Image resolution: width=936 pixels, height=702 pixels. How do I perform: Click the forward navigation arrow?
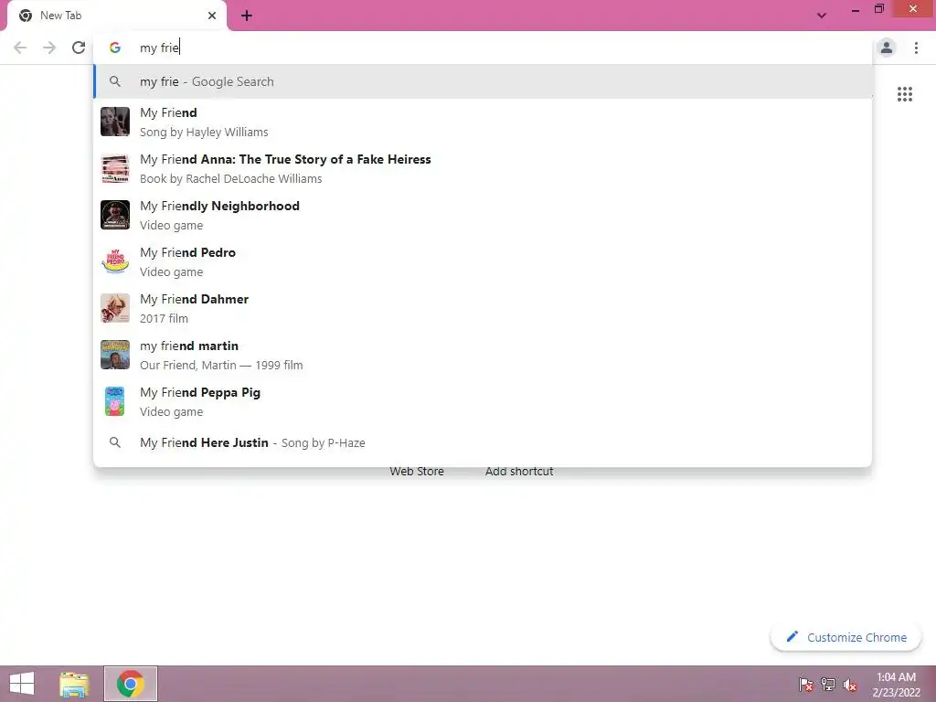49,48
